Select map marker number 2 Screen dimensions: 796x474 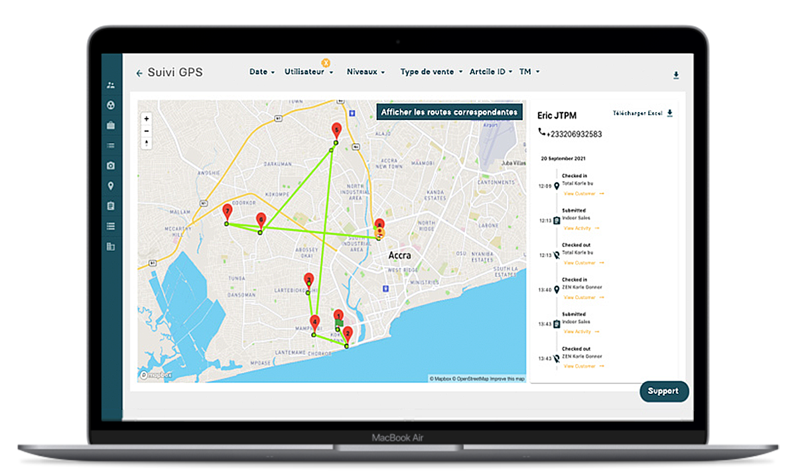(x=347, y=335)
